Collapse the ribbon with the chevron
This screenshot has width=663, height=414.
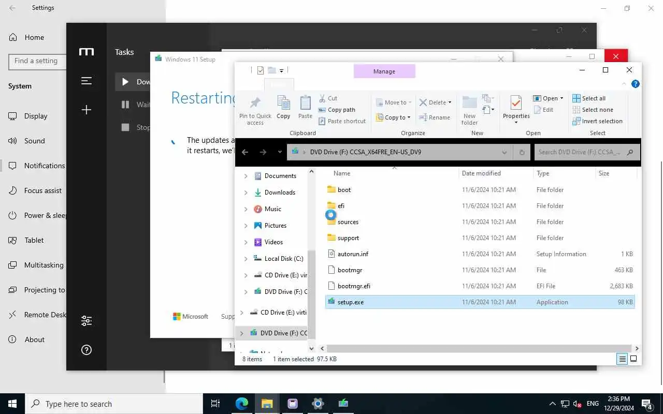tap(624, 84)
